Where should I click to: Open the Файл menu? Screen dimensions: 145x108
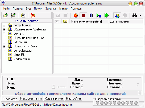[x=6, y=8]
